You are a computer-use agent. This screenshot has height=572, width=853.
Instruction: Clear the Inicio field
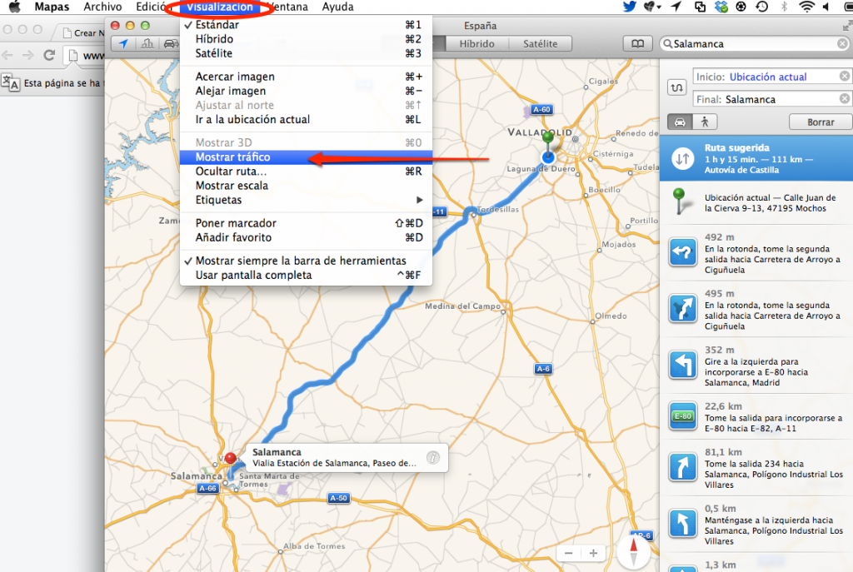(845, 76)
